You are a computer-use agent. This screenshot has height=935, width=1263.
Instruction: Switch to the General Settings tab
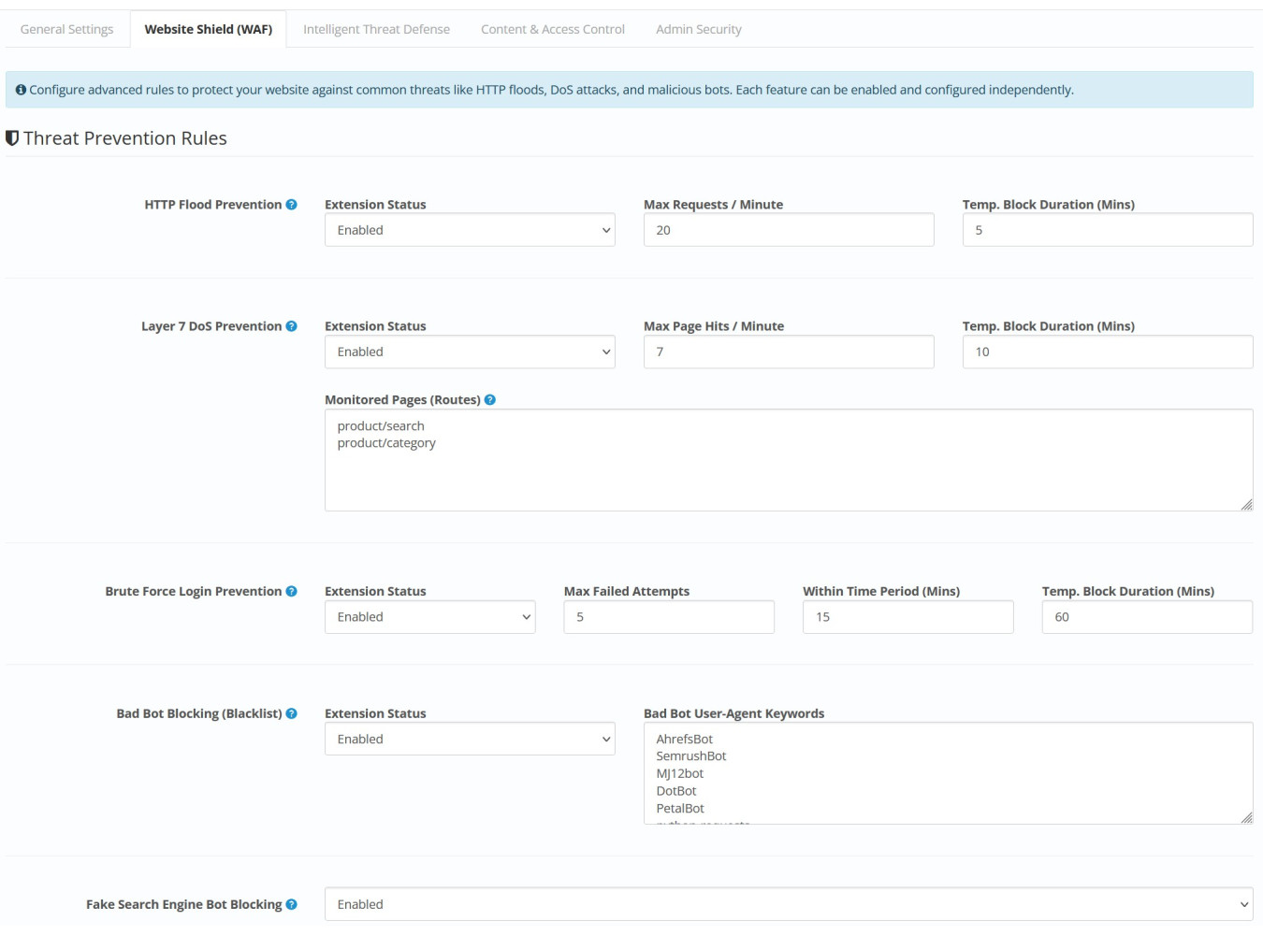click(x=66, y=29)
